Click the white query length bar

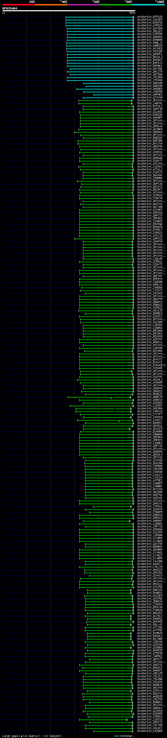69,11
